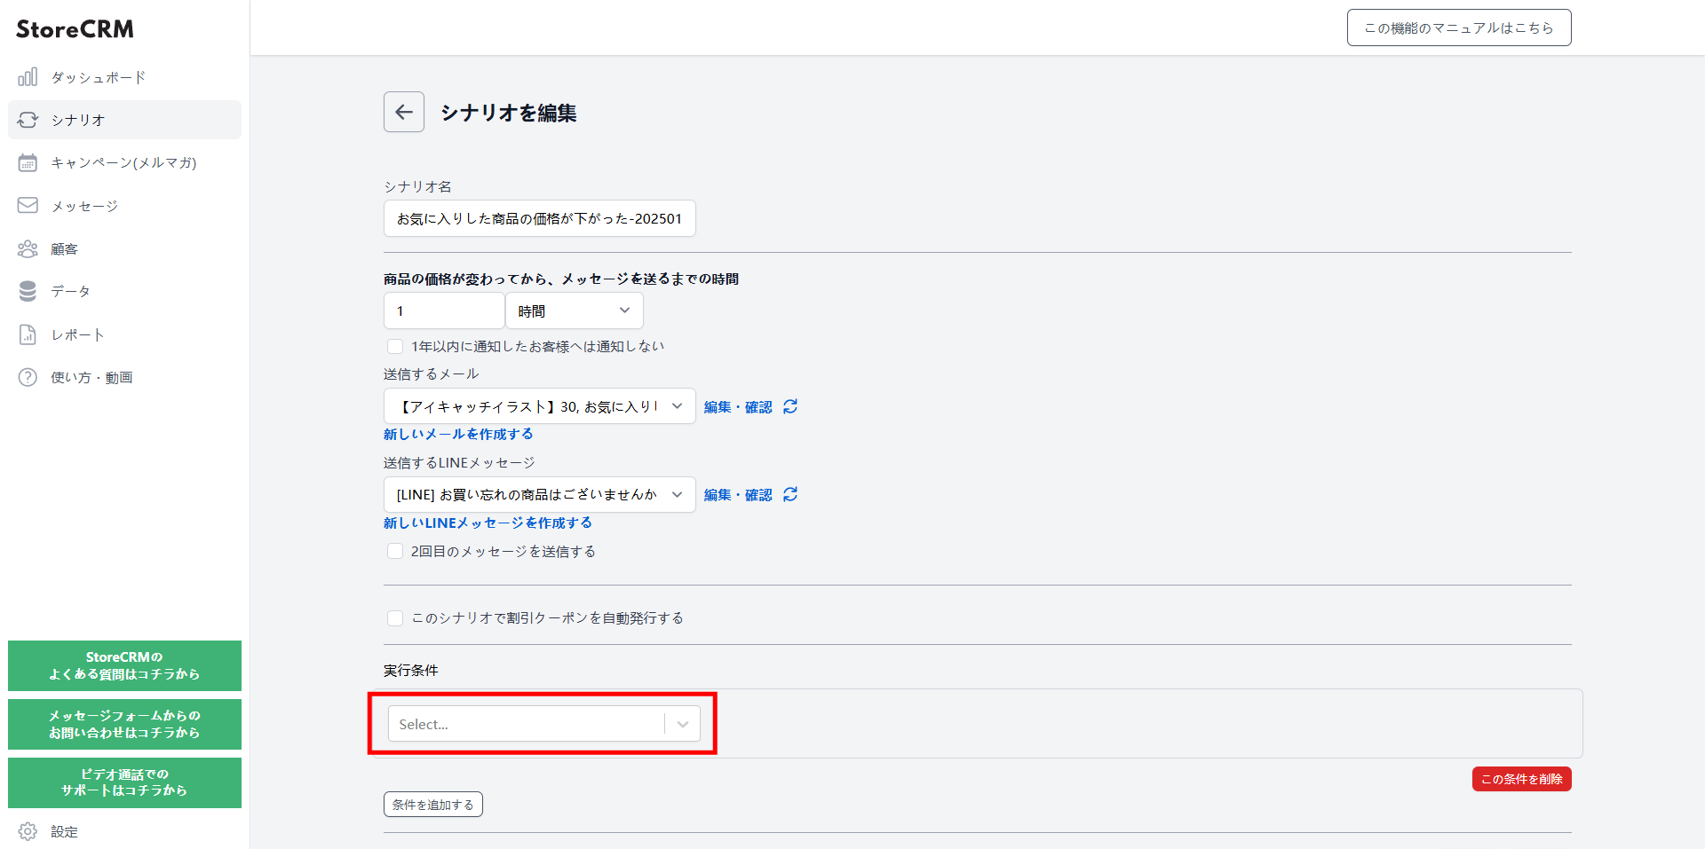Go back with the left arrow button

point(404,112)
